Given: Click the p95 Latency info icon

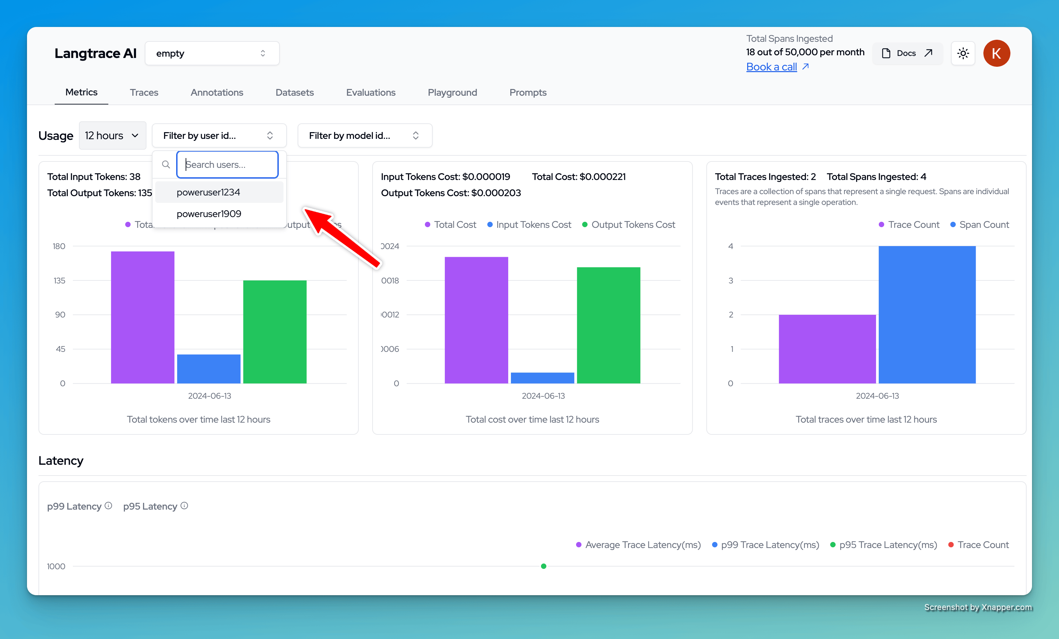Looking at the screenshot, I should pos(184,506).
